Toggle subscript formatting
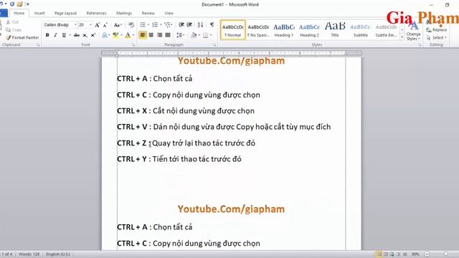 pyautogui.click(x=85, y=35)
